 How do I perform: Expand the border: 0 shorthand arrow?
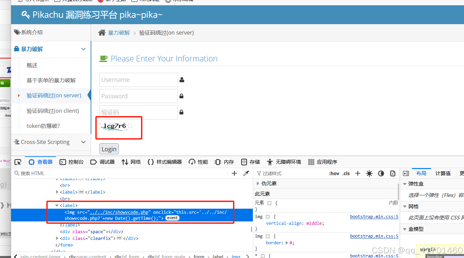click(286, 243)
